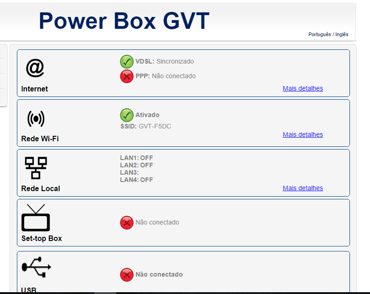Click the Ativado Wi-Fi status text
370x294 pixels.
[147, 115]
